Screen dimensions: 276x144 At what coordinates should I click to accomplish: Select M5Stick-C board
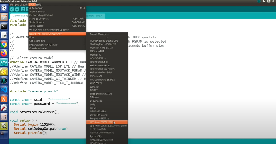pos(107,55)
